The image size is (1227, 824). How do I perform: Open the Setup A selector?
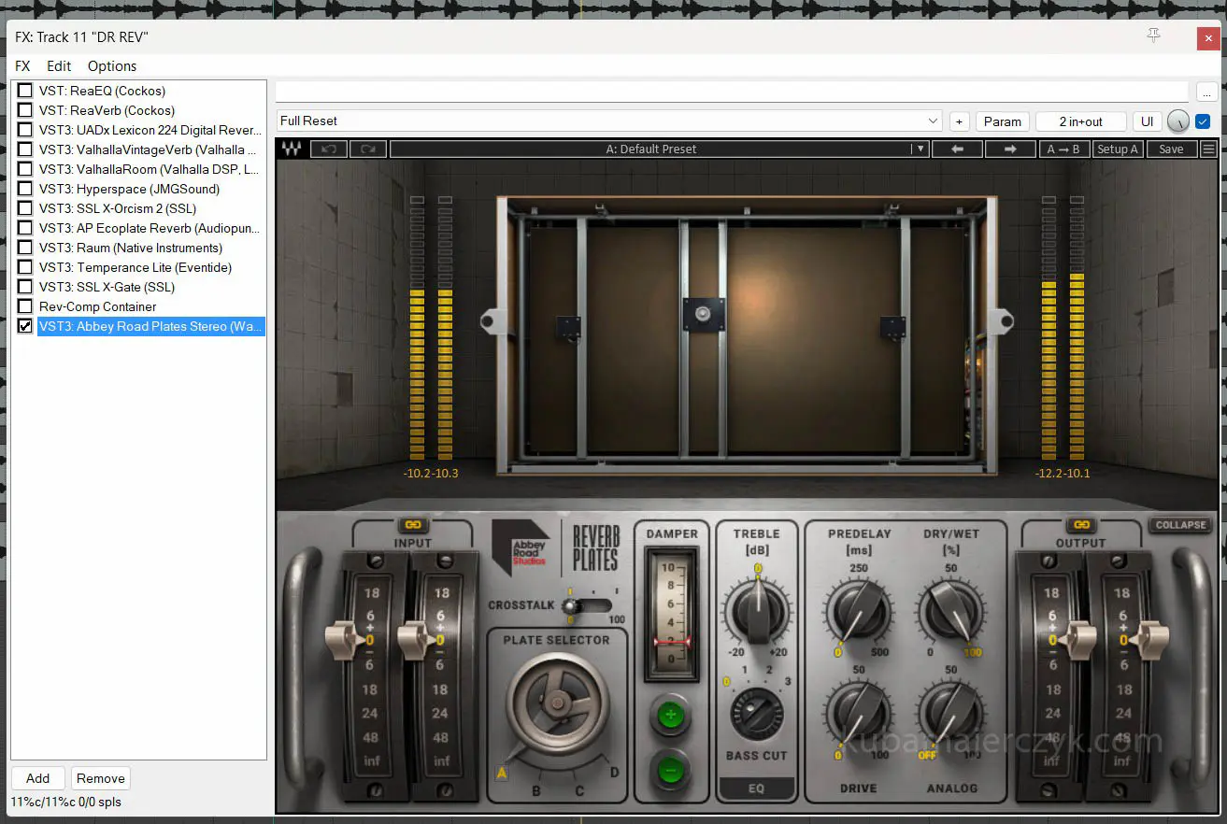(x=1117, y=149)
